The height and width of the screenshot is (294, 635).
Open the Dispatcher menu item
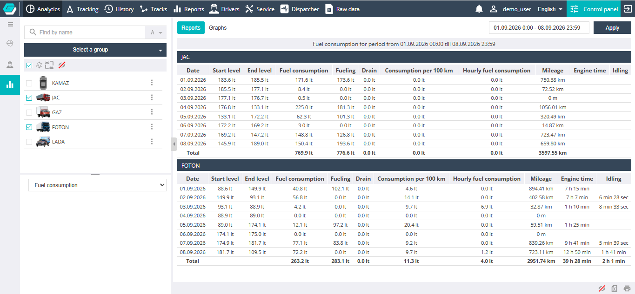tap(300, 9)
